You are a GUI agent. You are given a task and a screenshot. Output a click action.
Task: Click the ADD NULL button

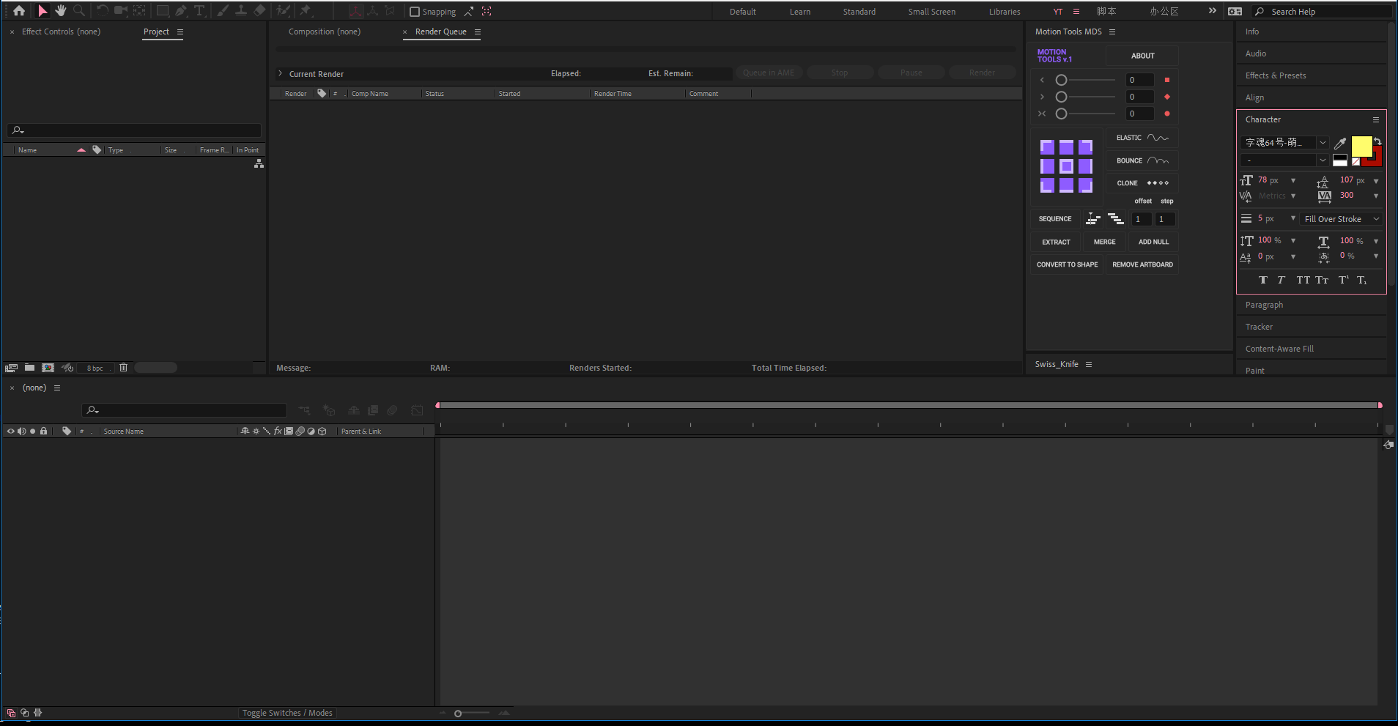pos(1153,242)
